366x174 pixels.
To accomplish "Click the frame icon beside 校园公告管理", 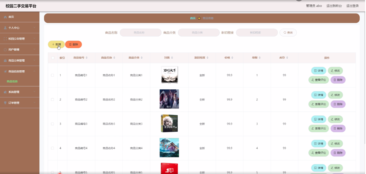I will 5,39.
